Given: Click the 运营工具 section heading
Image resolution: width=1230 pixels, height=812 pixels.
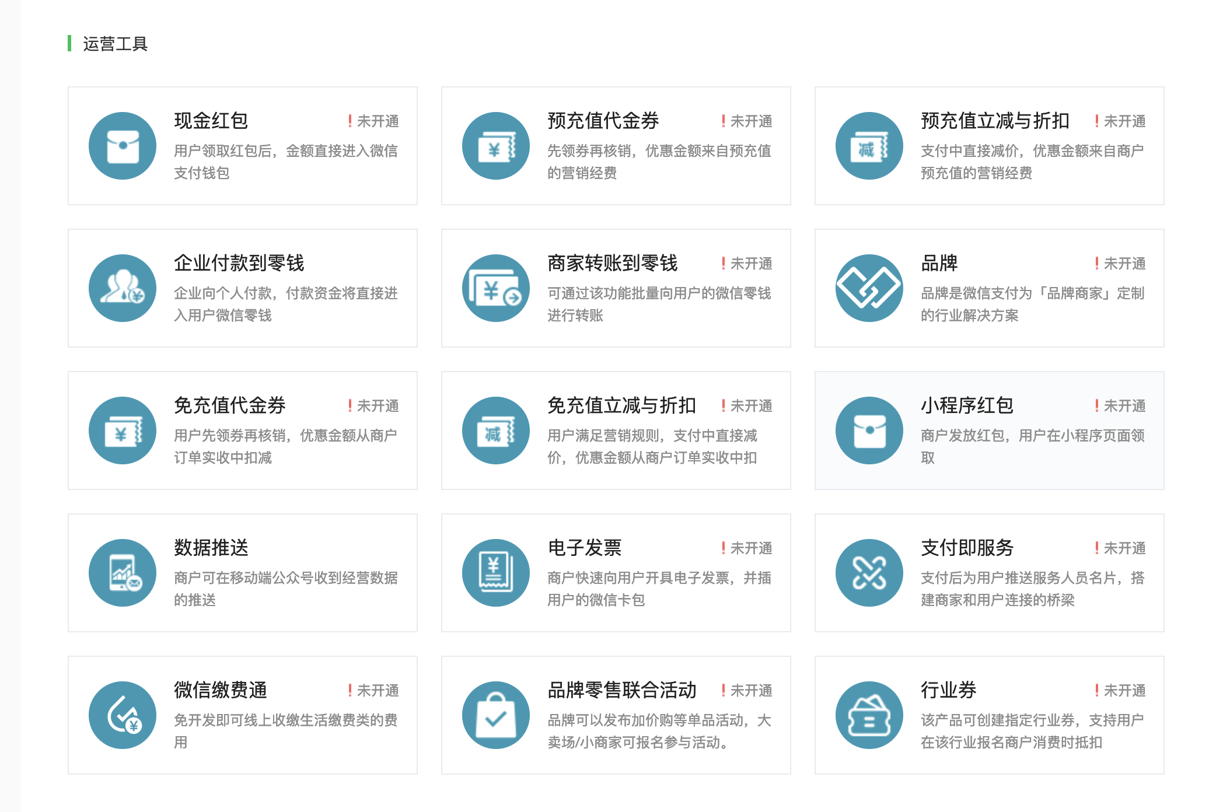Looking at the screenshot, I should (115, 44).
